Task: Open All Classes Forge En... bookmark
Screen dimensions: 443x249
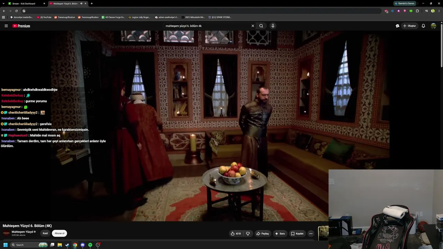Action: click(113, 17)
